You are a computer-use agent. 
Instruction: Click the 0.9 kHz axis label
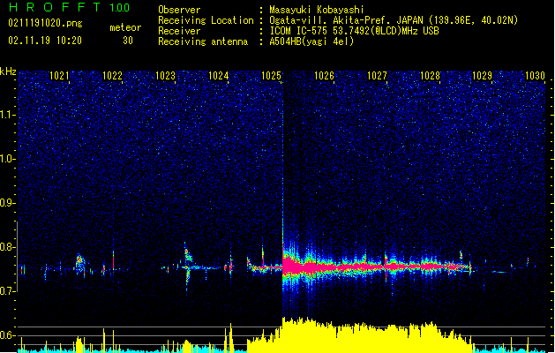click(8, 203)
